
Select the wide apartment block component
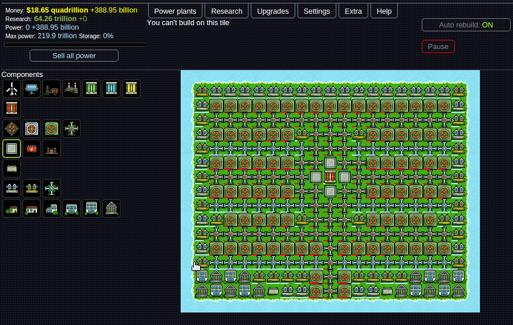pos(72,209)
